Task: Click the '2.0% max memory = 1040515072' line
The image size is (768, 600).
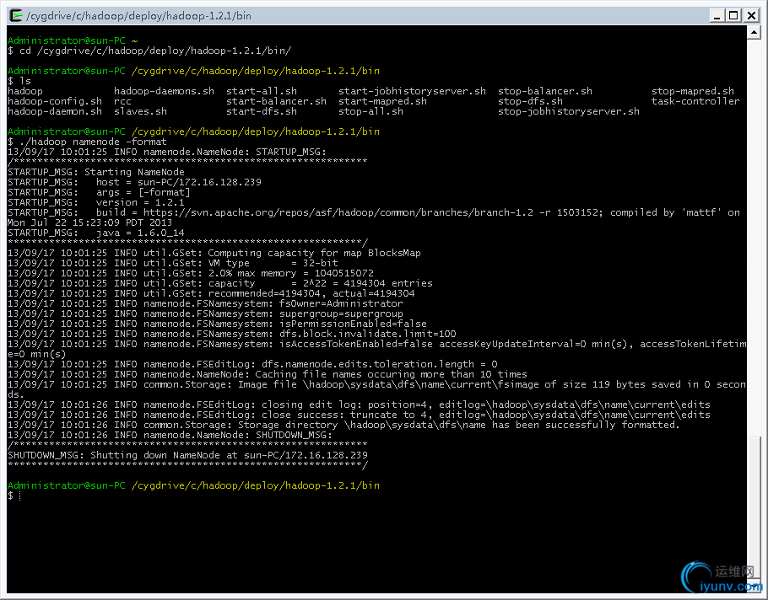Action: [191, 273]
